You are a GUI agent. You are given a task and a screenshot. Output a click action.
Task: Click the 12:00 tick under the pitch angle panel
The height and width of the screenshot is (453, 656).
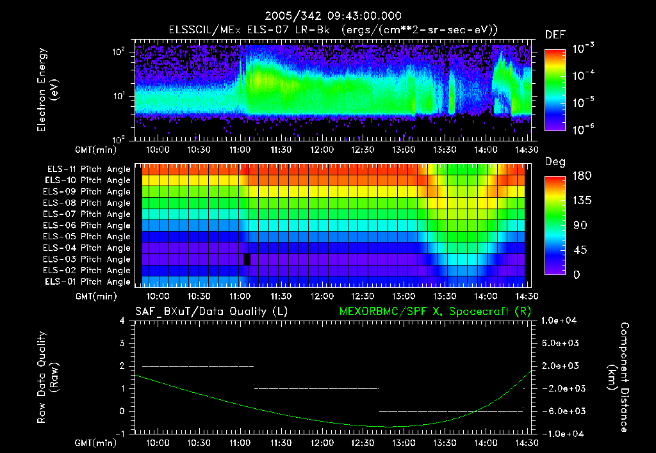(322, 296)
